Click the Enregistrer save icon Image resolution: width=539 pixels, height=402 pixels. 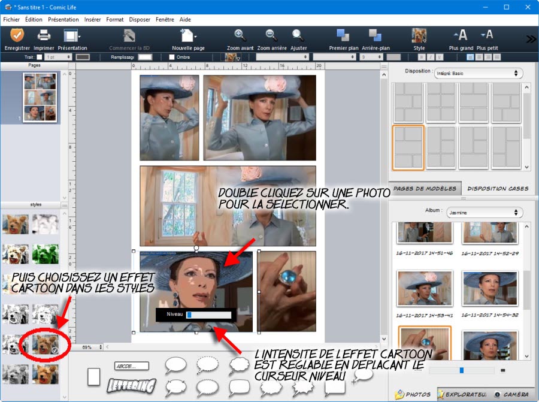(x=17, y=35)
